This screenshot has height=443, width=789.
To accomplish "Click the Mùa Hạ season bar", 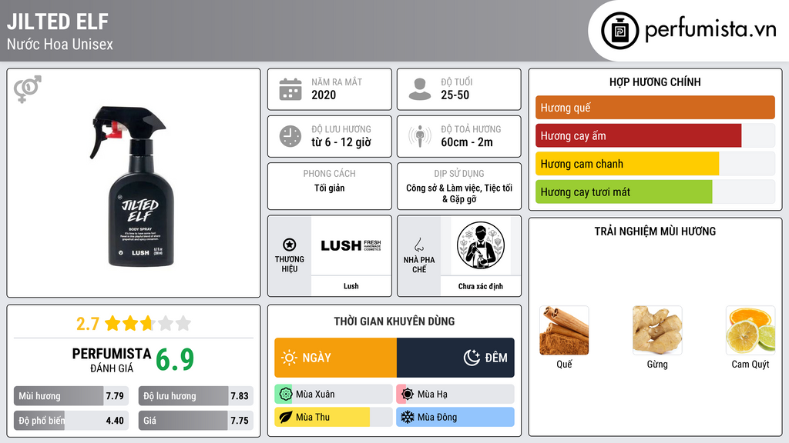I will [x=455, y=395].
